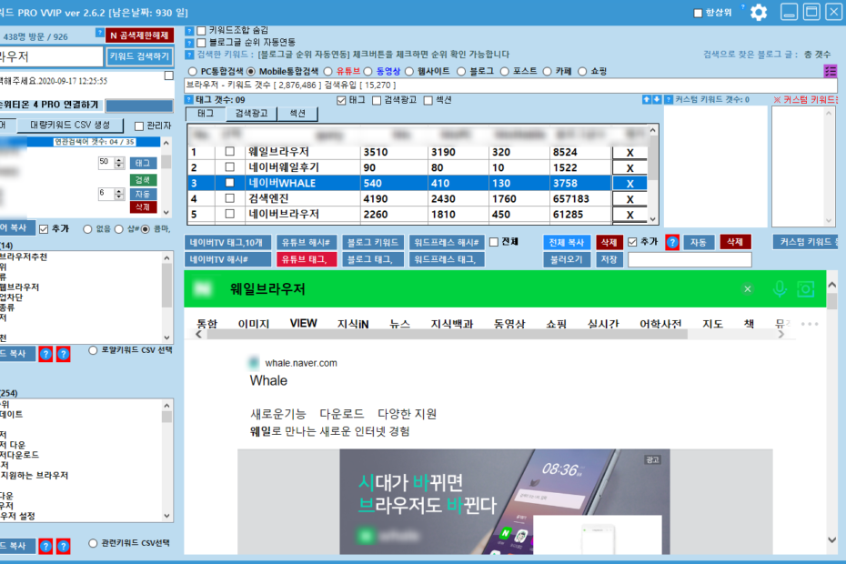Switch to the 검색광고 tab

point(251,114)
